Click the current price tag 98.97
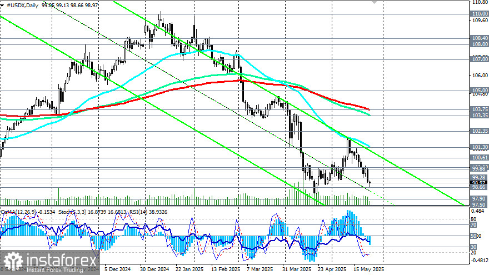 (x=480, y=183)
